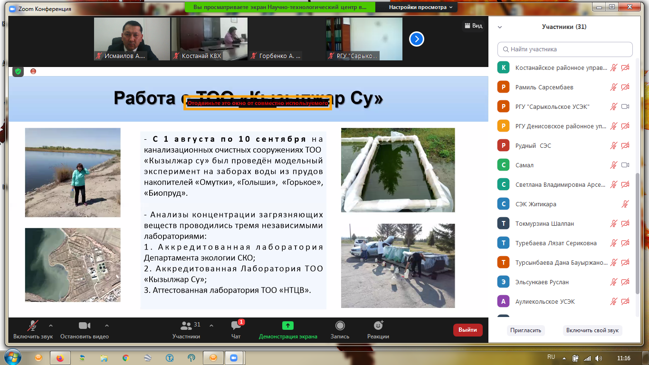Click the Участники (31) panel title
This screenshot has height=365, width=649.
click(564, 27)
